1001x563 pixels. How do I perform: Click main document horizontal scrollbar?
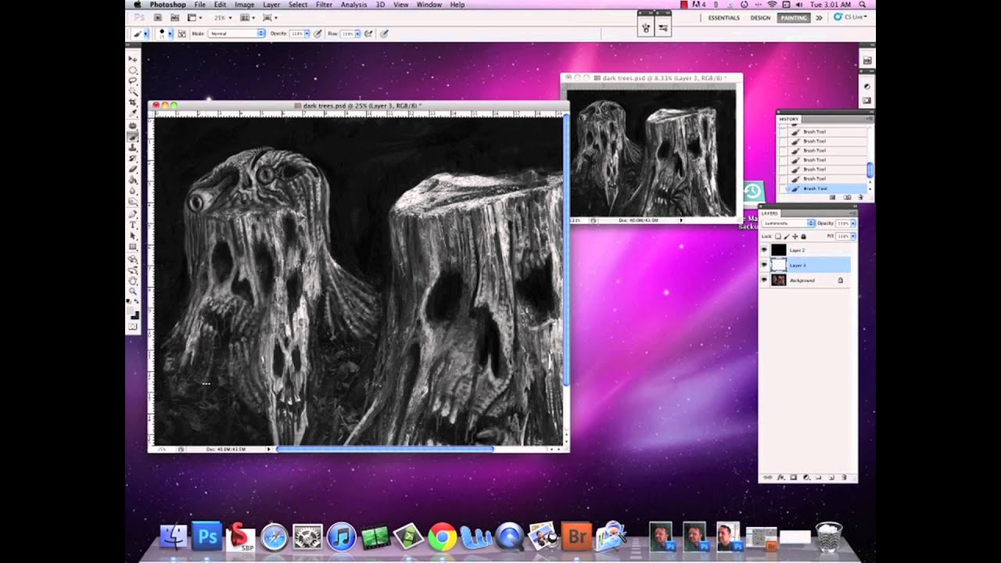385,449
